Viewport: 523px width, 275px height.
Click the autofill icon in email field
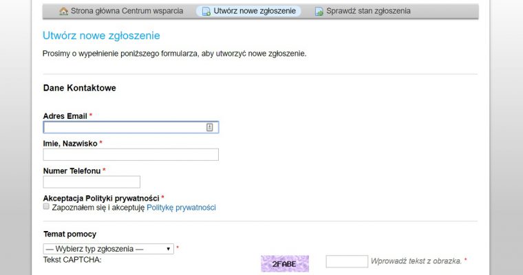[x=209, y=127]
